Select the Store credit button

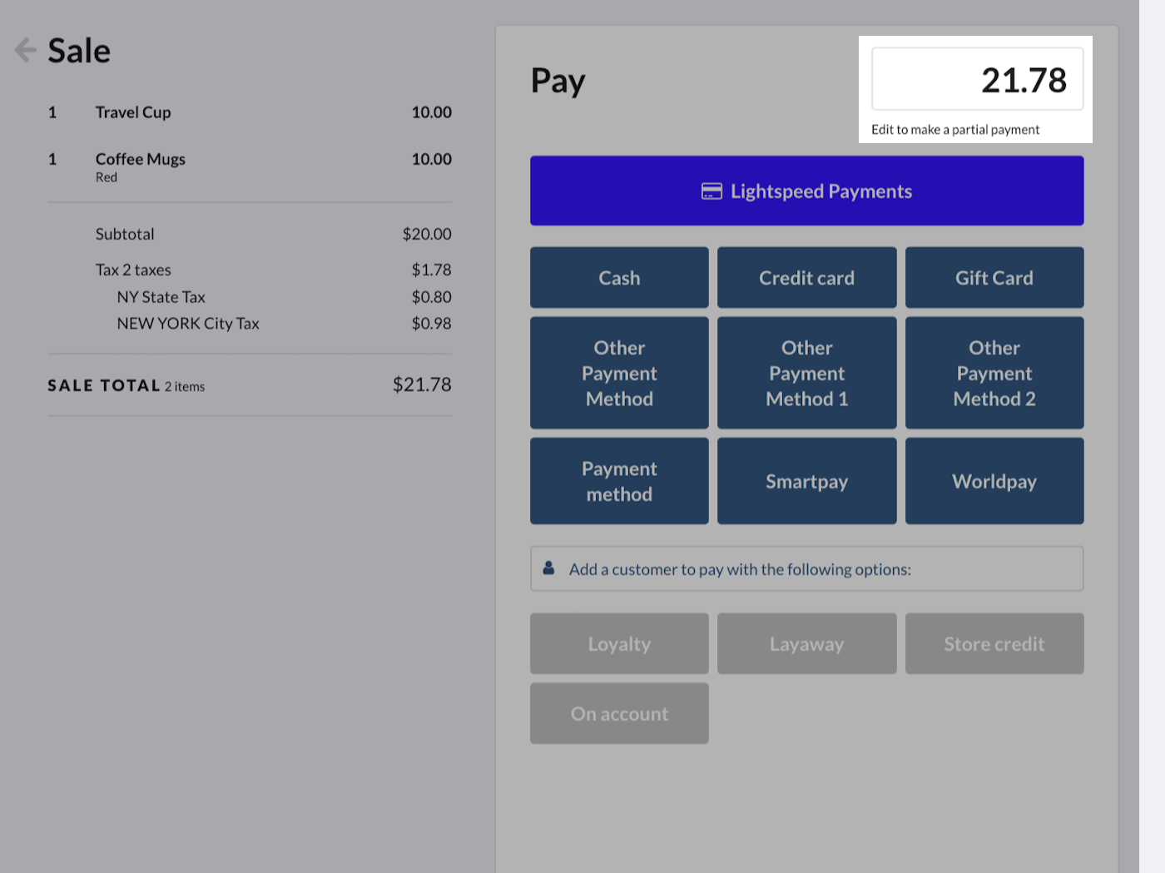(994, 643)
